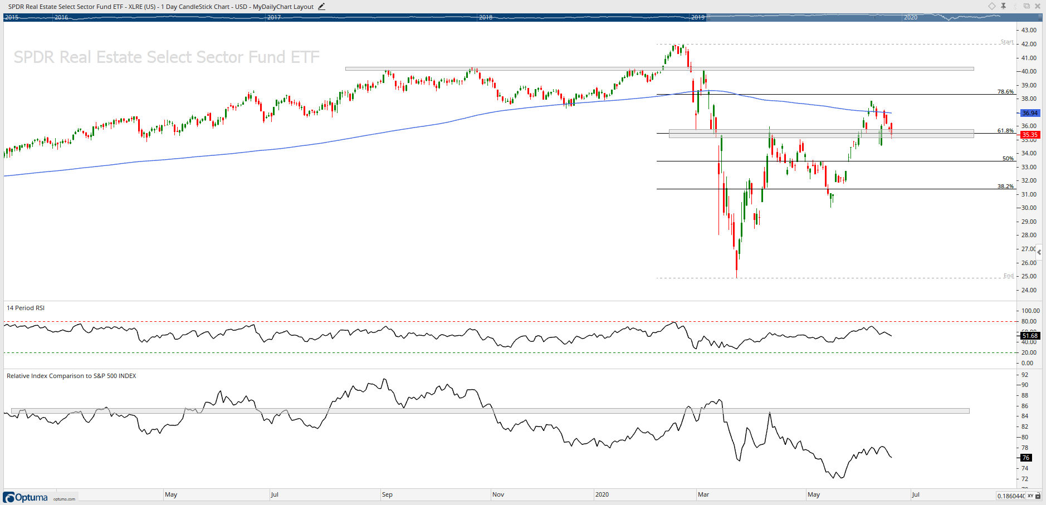Click the Fibonacci Start label near 42.00
Viewport: 1046px width, 505px height.
[1007, 42]
